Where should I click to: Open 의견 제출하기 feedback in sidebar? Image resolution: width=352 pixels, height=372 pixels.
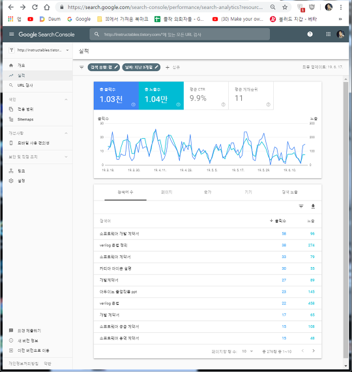click(x=38, y=330)
